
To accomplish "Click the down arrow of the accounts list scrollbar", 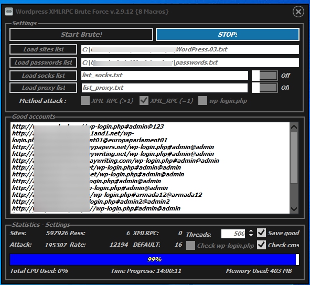I will pyautogui.click(x=294, y=209).
